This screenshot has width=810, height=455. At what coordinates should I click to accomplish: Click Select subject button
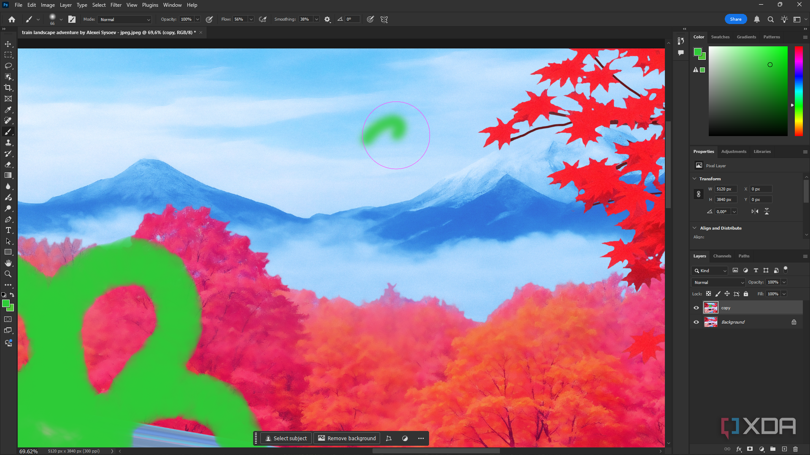(286, 439)
